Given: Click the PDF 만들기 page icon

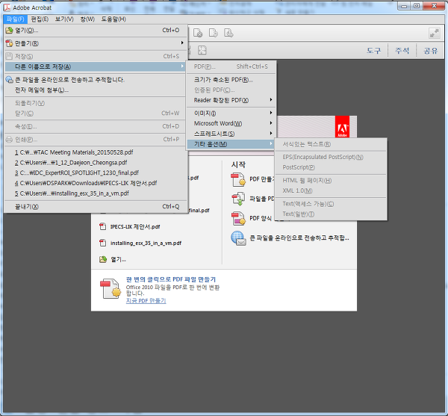Looking at the screenshot, I should point(238,179).
